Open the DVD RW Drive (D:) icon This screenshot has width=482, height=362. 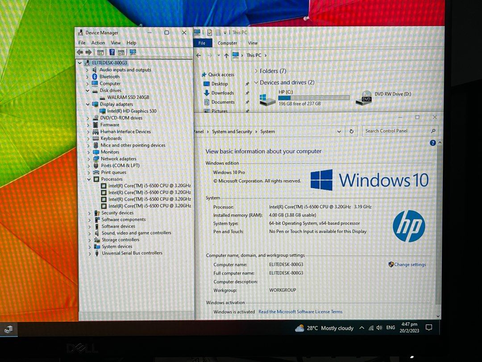tap(364, 99)
